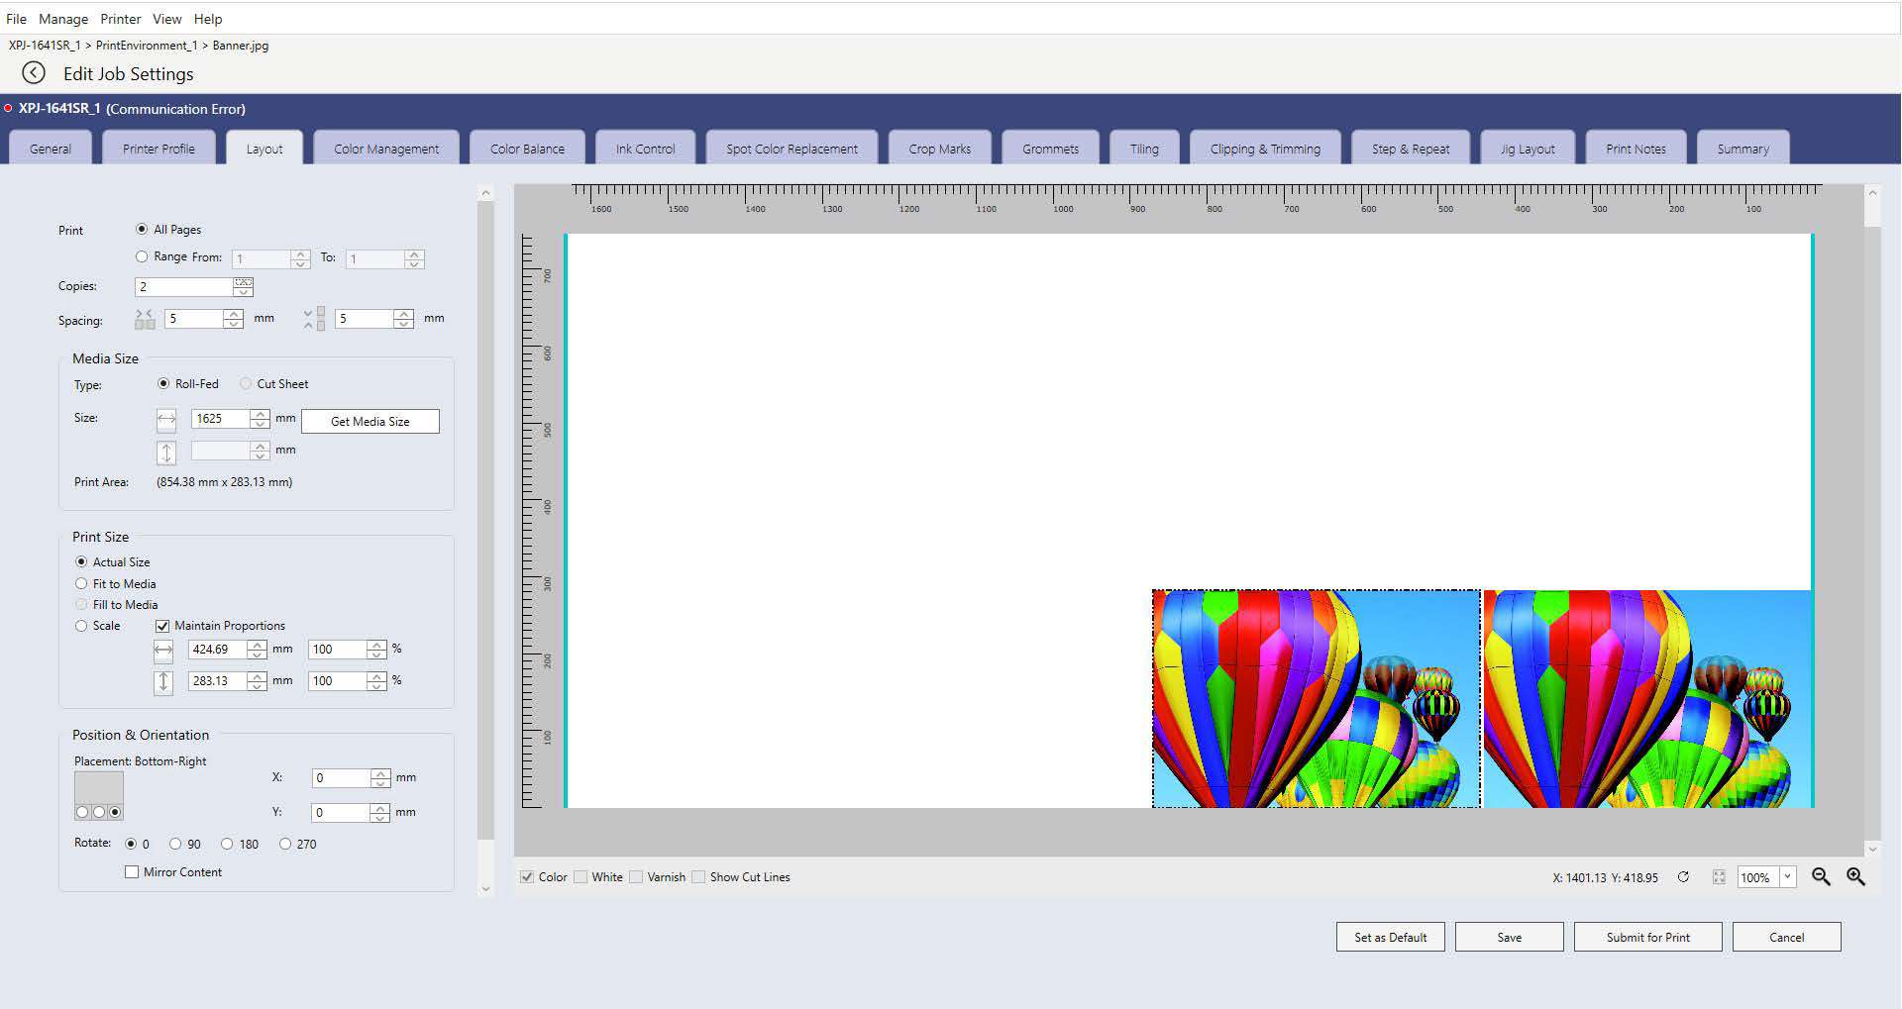Screen dimensions: 1902x1009
Task: Click the refresh preview icon
Action: coord(1683,877)
